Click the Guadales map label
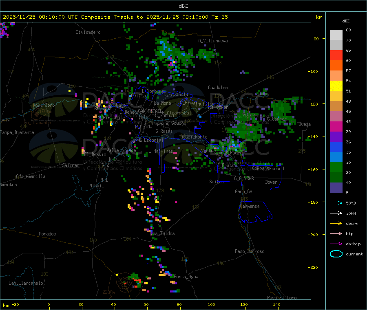367x310 pixels. pos(218,88)
